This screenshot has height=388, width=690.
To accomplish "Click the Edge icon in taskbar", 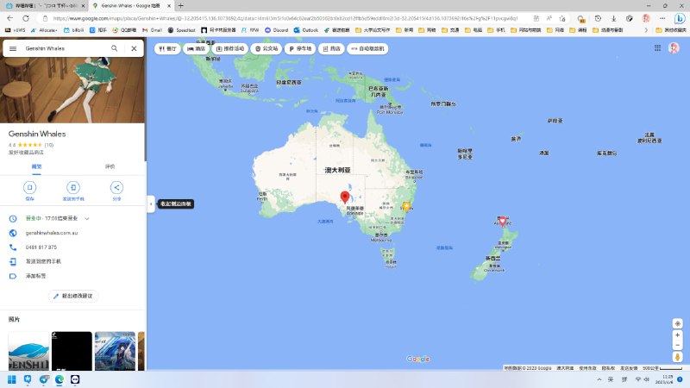I will pyautogui.click(x=60, y=379).
